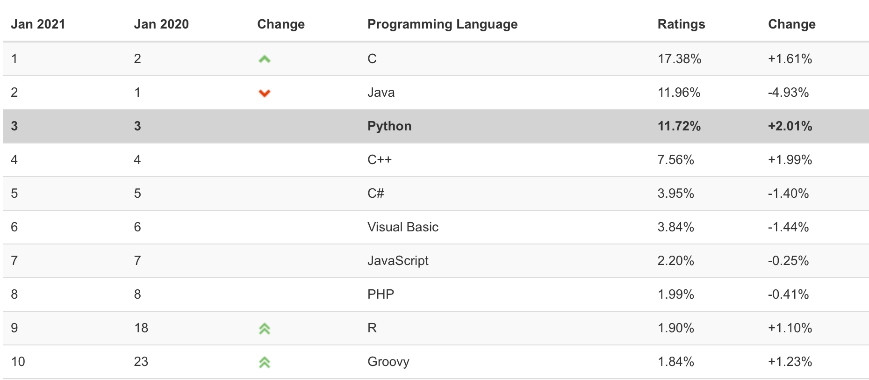Click R's previous rank of 18
869x380 pixels.
point(141,328)
